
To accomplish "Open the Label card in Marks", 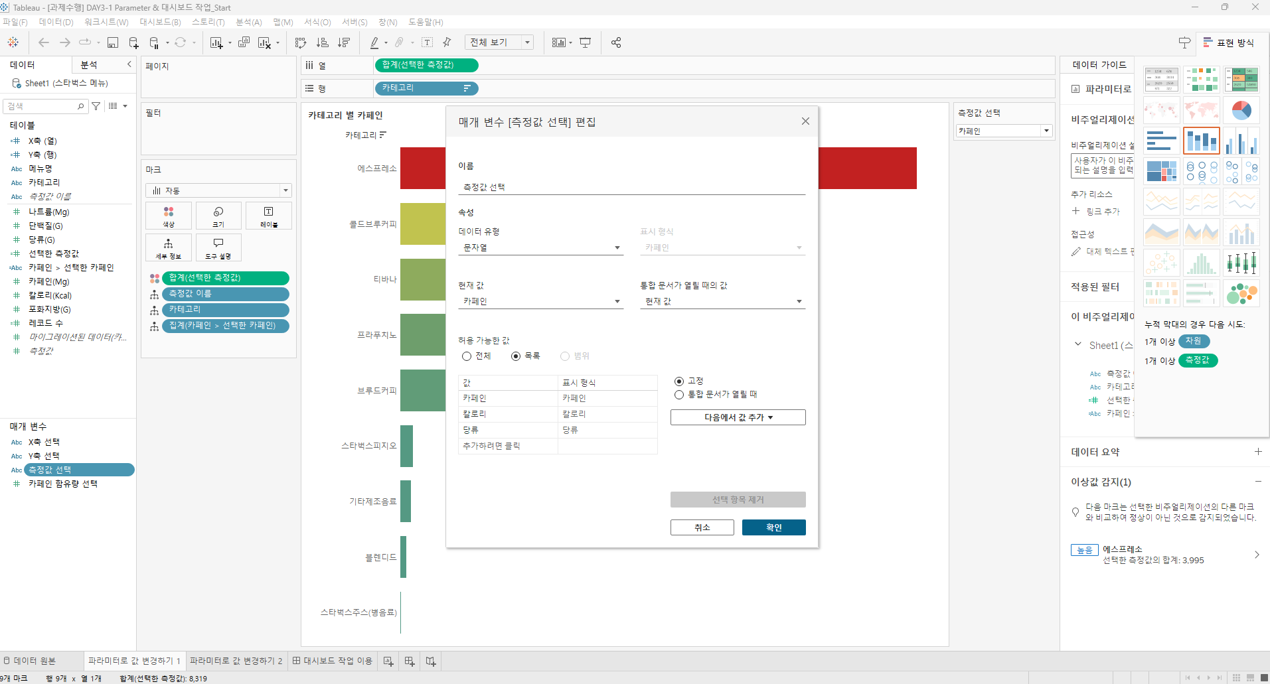I will pos(268,216).
